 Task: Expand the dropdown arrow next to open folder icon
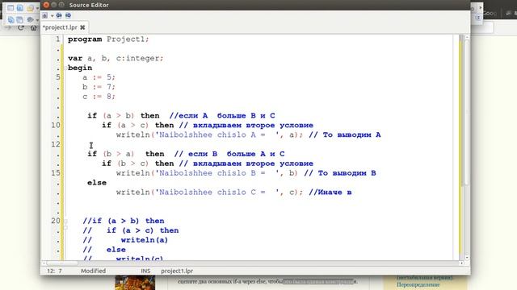pos(37,8)
